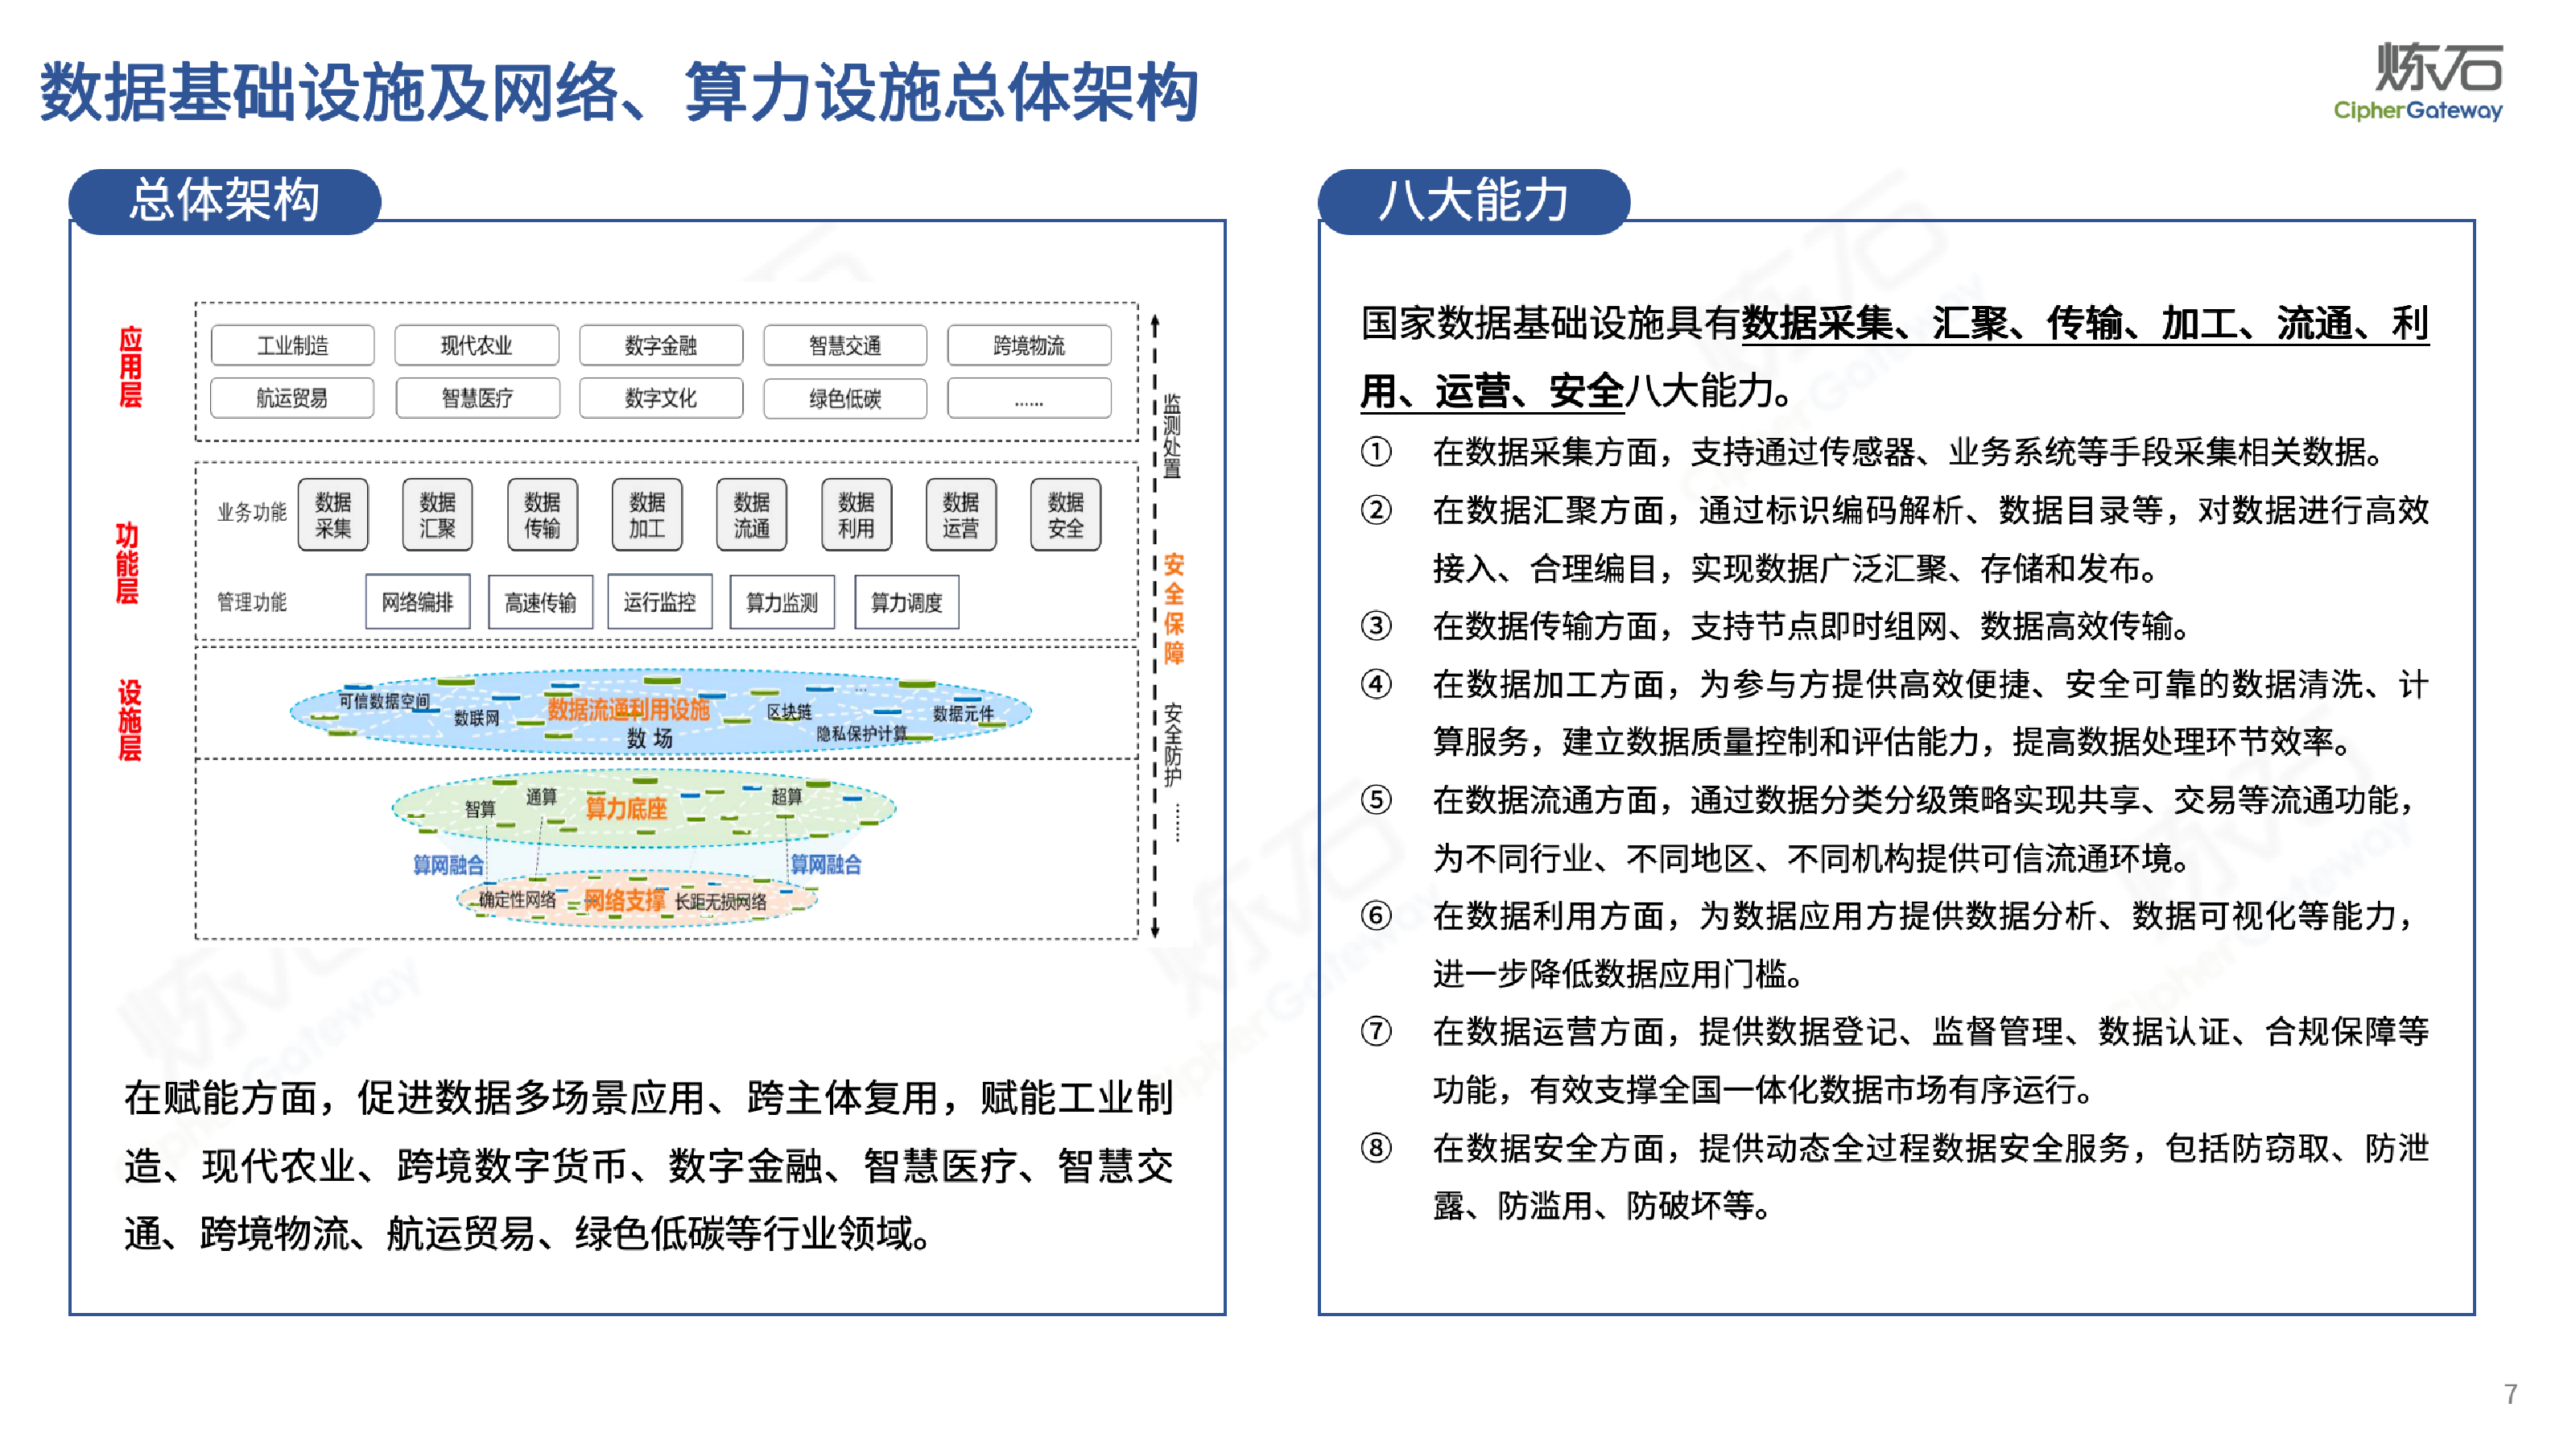Click the circled number ⑧ bullet

(x=1376, y=1148)
